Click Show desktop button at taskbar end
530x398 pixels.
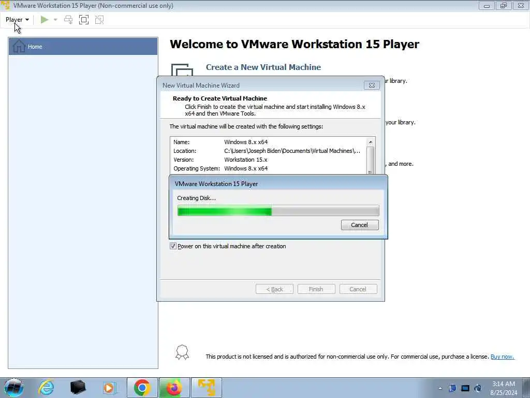(x=526, y=388)
